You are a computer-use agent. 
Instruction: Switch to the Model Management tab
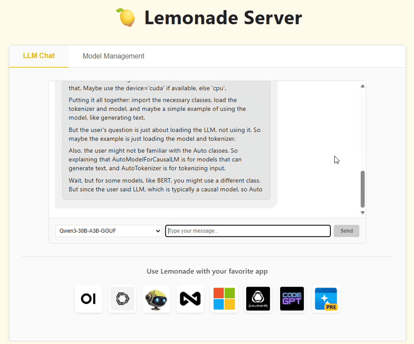[x=113, y=56]
